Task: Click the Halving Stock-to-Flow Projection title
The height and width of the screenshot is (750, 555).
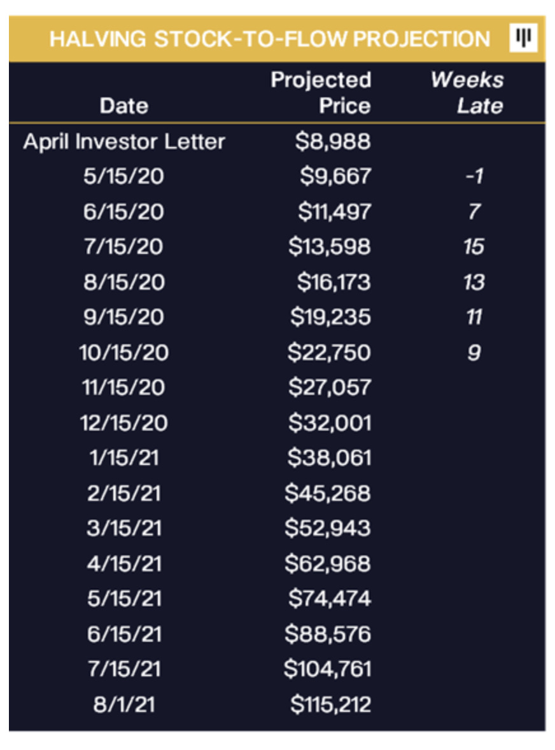Action: [x=270, y=39]
